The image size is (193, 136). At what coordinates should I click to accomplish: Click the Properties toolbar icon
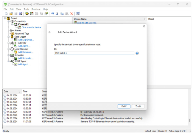[46, 14]
